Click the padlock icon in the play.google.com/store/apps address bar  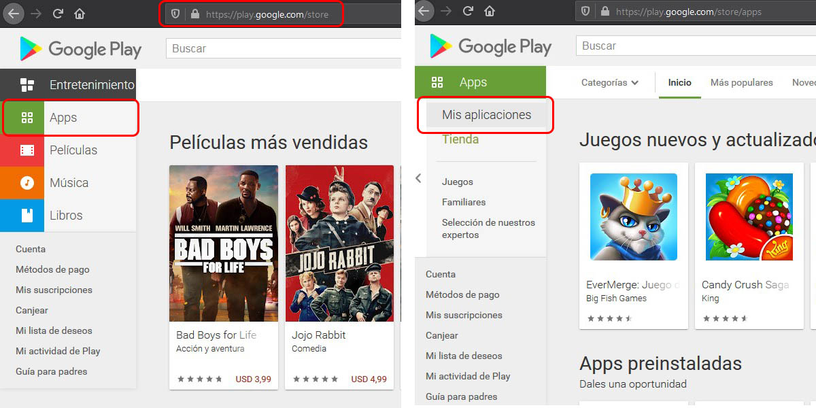coord(605,12)
